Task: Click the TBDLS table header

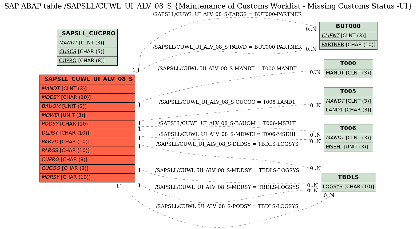Action: [348, 178]
